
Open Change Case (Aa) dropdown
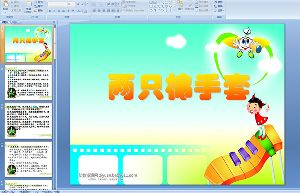tap(79, 11)
